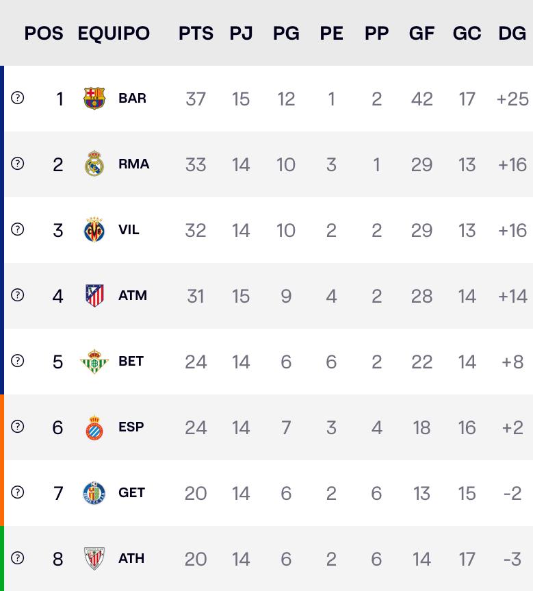Click the FC Barcelona crest icon
The width and height of the screenshot is (533, 591).
[x=94, y=99]
